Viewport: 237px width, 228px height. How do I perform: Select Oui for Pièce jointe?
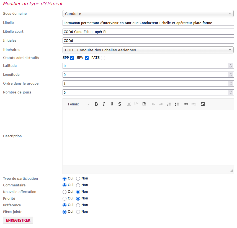[x=65, y=212]
